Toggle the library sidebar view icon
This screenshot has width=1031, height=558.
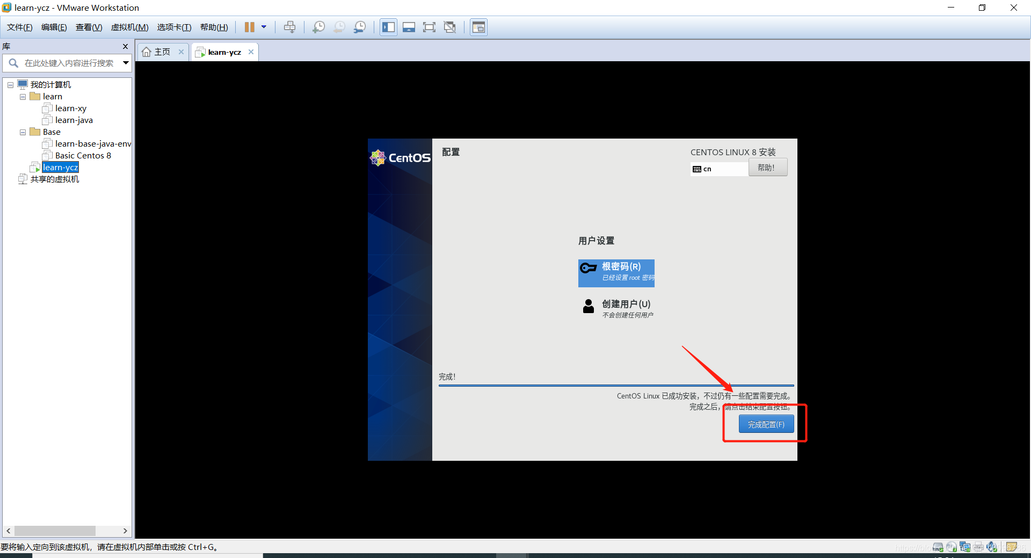(389, 27)
